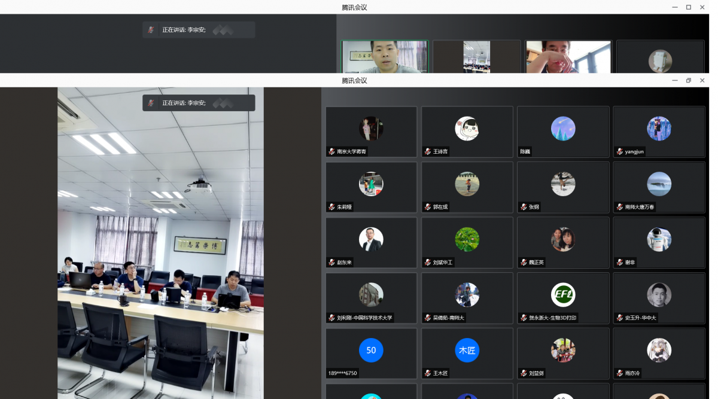Screen dimensions: 718x399
Task: Click the muted mic icon beside 王诗言
Action: [x=428, y=151]
